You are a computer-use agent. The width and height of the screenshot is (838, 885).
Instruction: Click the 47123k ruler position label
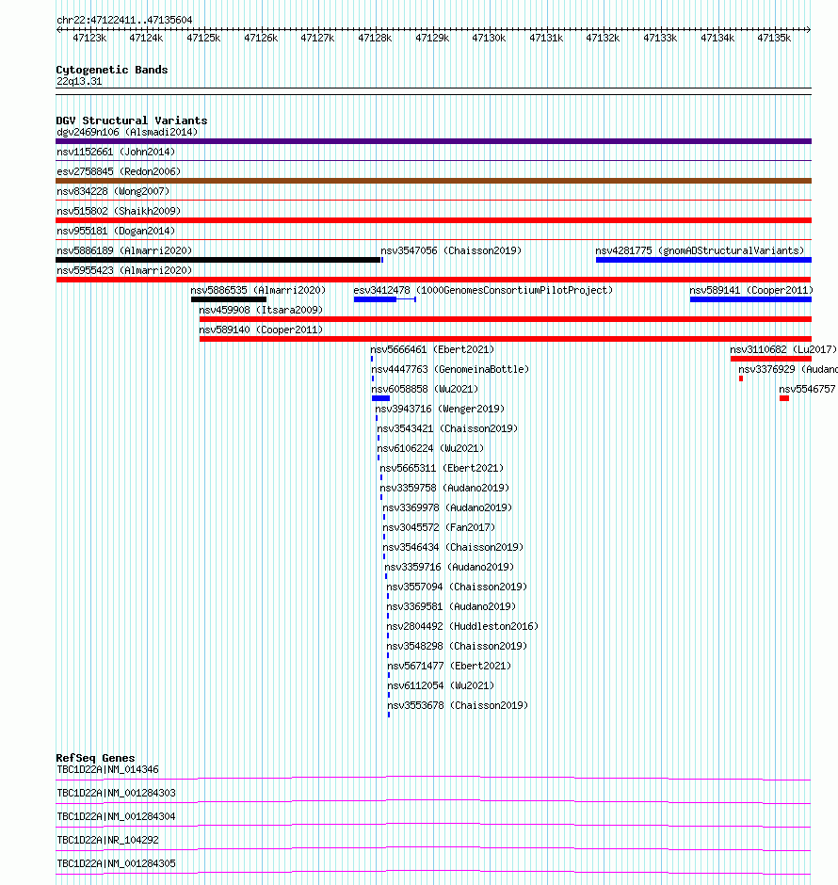tap(89, 38)
